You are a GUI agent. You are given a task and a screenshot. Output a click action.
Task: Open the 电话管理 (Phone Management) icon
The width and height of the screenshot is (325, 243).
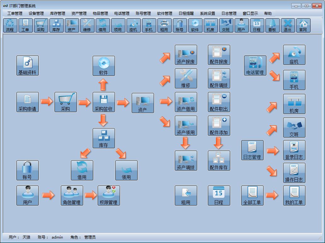pyautogui.click(x=254, y=65)
